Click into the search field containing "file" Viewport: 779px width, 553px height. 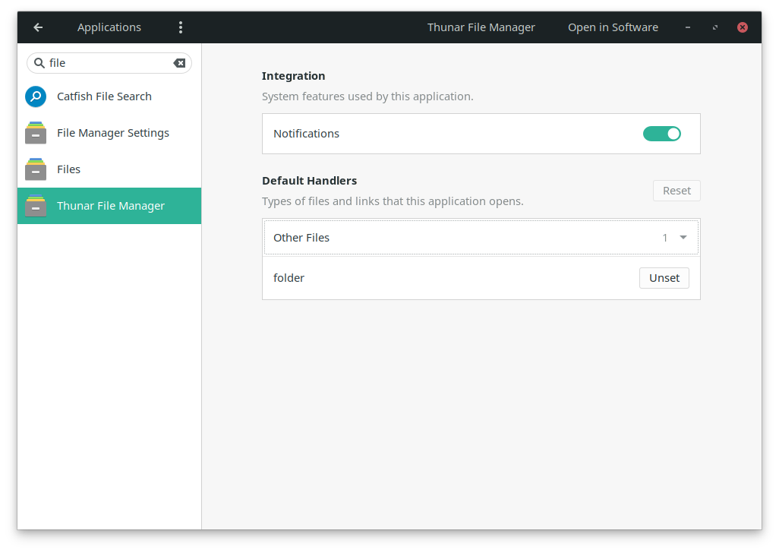(x=106, y=63)
